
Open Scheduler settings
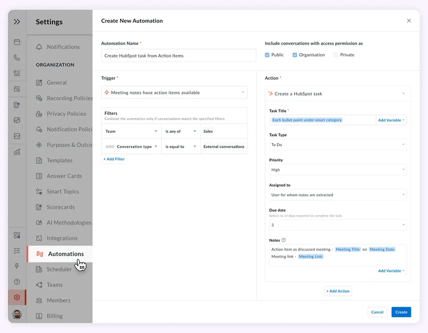point(54,269)
